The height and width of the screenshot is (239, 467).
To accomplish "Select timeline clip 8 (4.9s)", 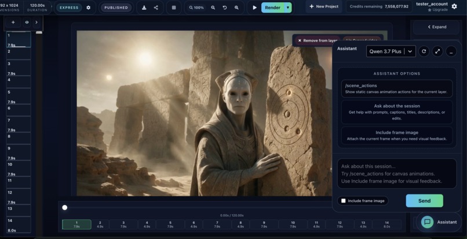I will tap(240, 225).
